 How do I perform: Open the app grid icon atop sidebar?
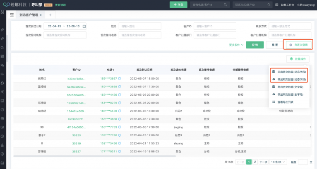(2, 12)
